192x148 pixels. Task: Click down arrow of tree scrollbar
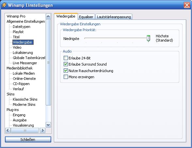48,125
